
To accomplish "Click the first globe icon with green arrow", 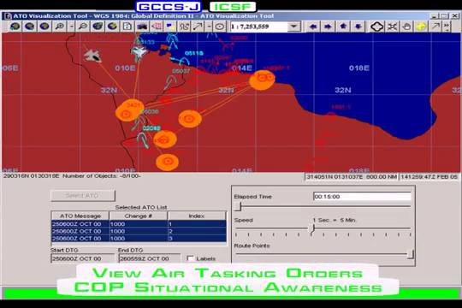I will coord(15,27).
